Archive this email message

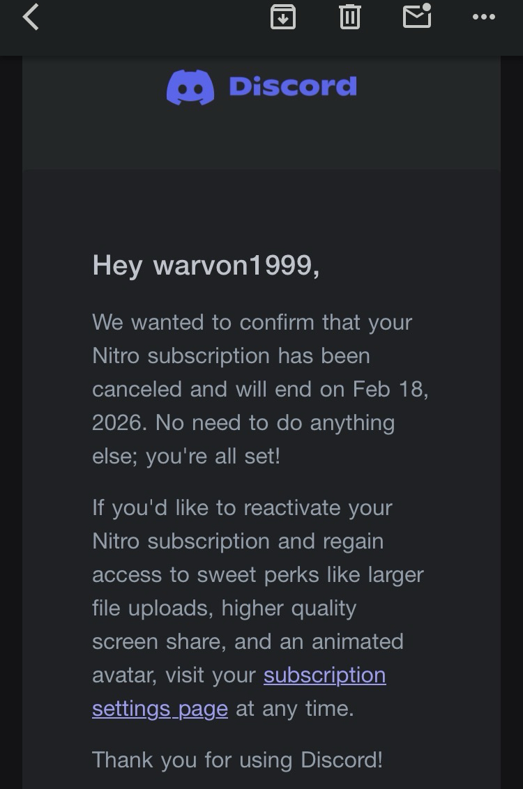click(x=282, y=17)
